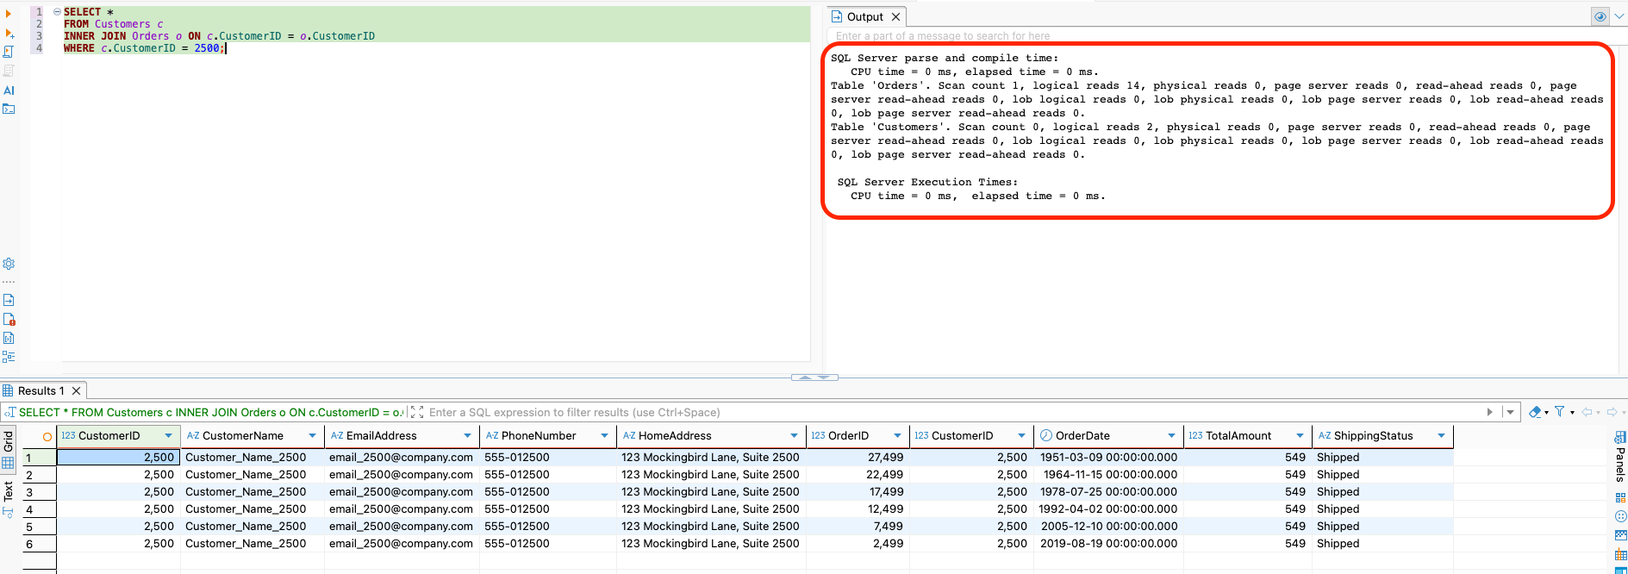Click the four-squares icon below the Panels label
Image resolution: width=1628 pixels, height=574 pixels.
pos(1620,498)
